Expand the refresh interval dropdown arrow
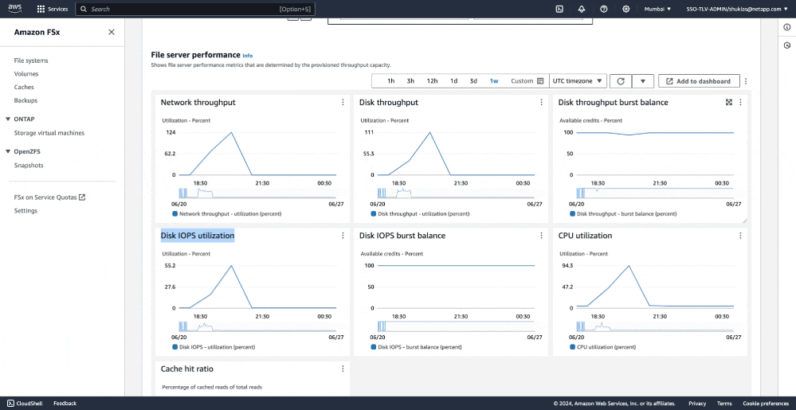 click(x=644, y=81)
